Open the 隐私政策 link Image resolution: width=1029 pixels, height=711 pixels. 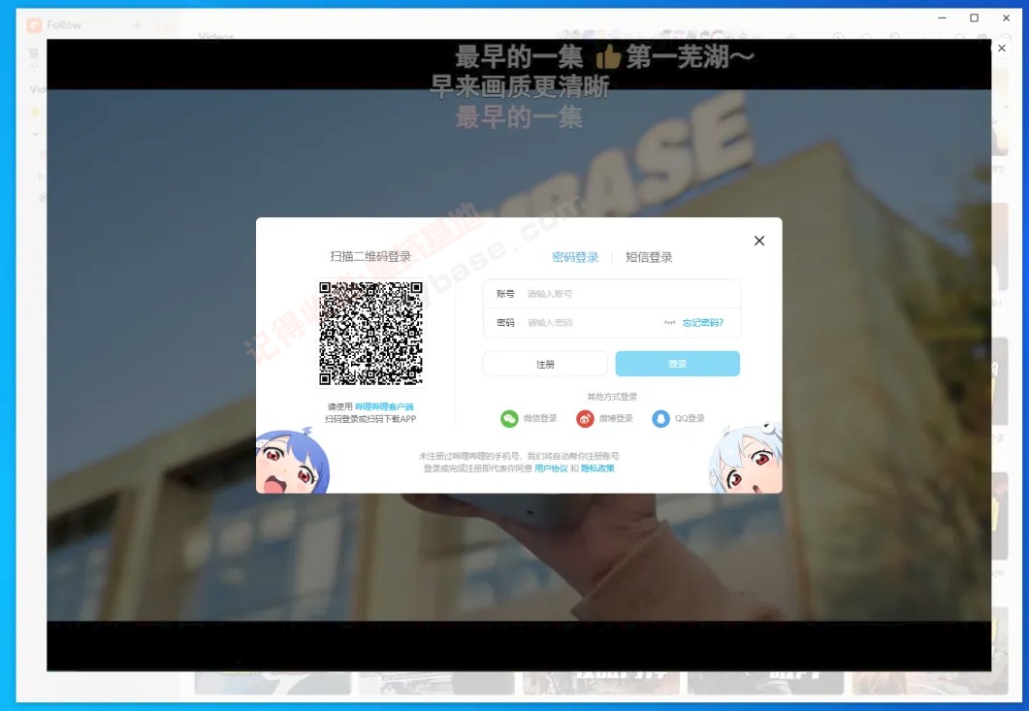pos(597,469)
